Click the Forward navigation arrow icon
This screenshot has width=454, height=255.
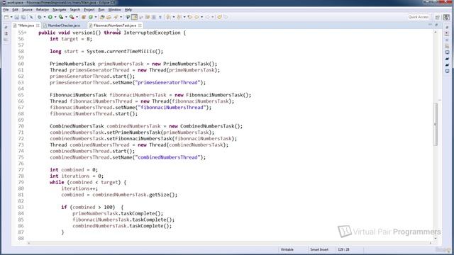pyautogui.click(x=208, y=17)
